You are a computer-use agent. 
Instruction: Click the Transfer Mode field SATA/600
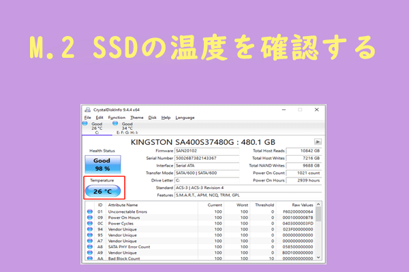(207, 173)
